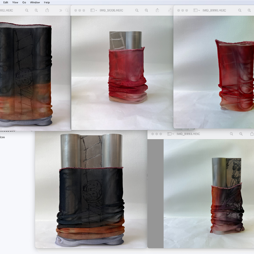Zoom in on the IMG_8993.HEIC image
The height and width of the screenshot is (254, 254).
coord(241,134)
